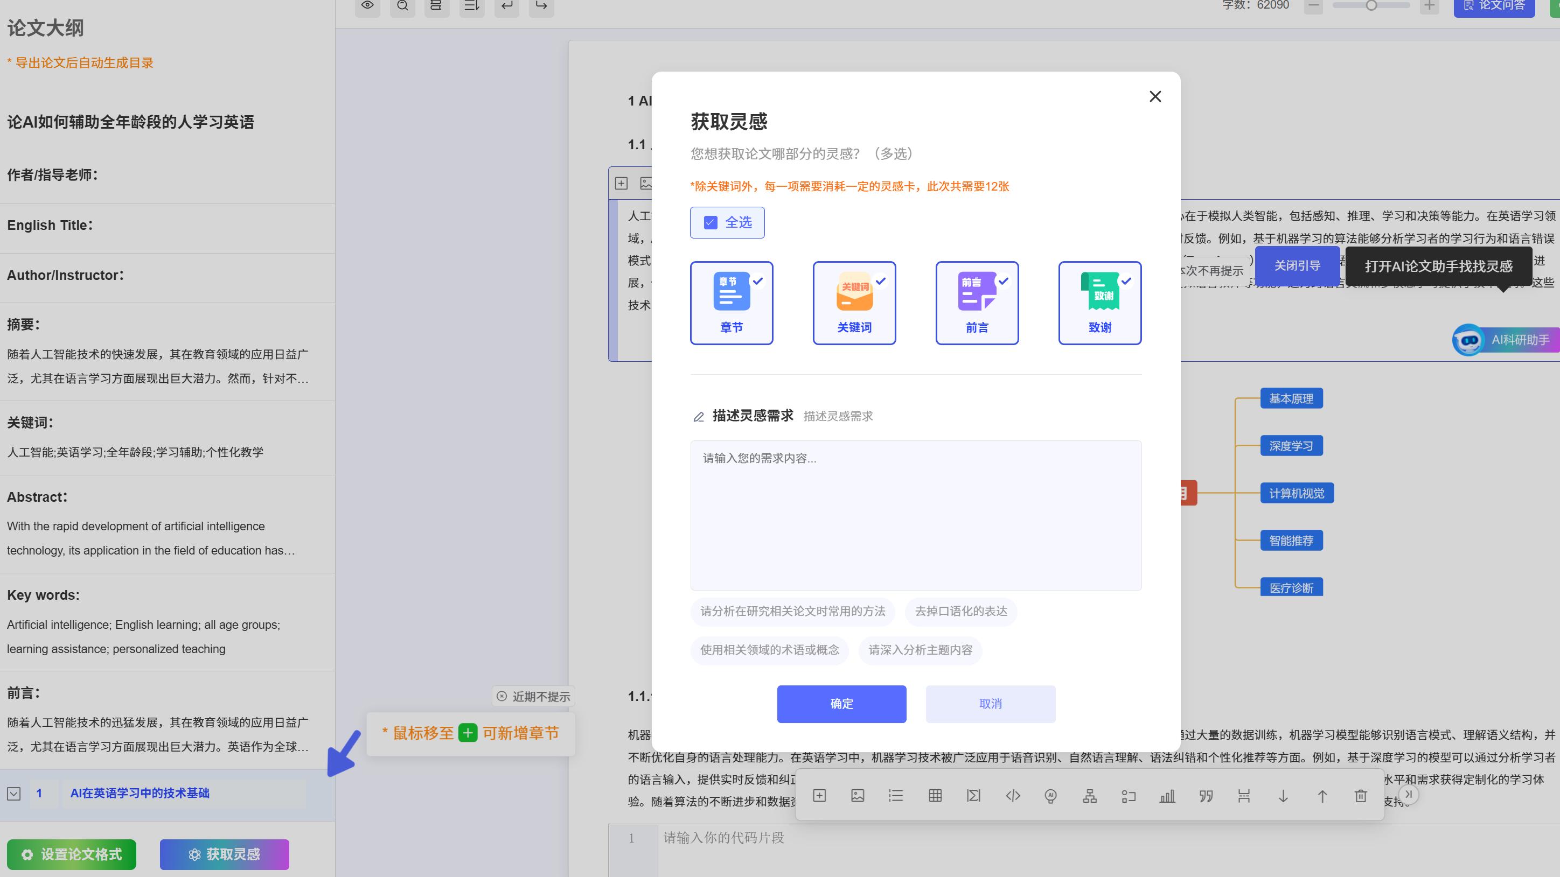Insert a bar chart element
This screenshot has width=1560, height=877.
tap(1167, 795)
